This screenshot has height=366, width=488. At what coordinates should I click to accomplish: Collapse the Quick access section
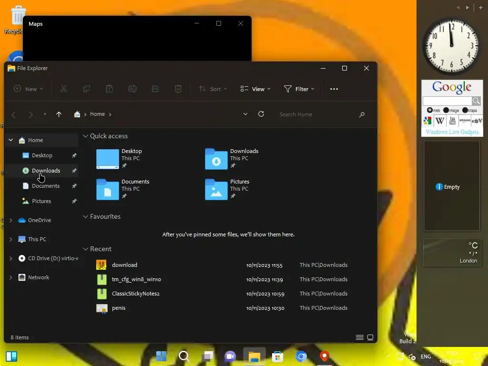tap(86, 136)
